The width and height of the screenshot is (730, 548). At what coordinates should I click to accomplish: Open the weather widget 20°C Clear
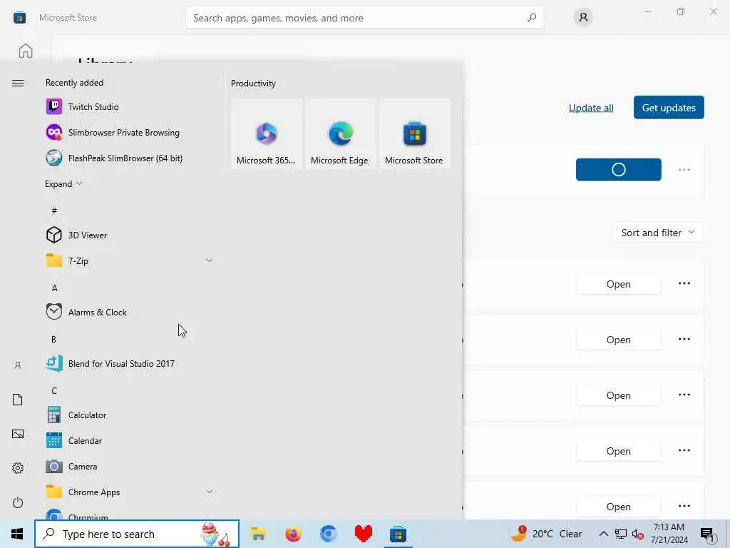click(547, 534)
